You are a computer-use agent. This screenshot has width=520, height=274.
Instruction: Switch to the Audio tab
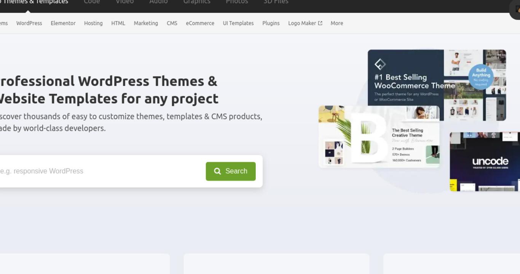[x=158, y=2]
